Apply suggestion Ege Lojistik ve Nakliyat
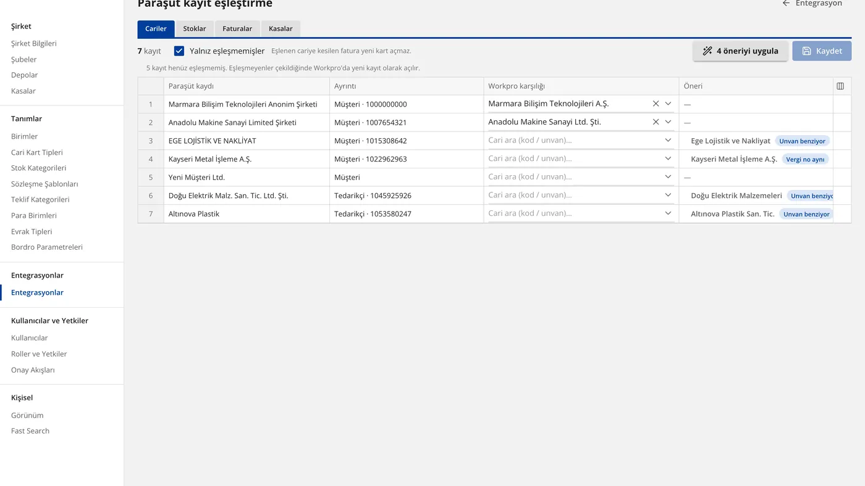The image size is (865, 486). [x=730, y=141]
